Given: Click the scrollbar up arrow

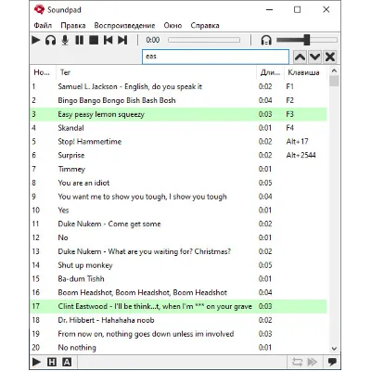Looking at the screenshot, I should (334, 70).
